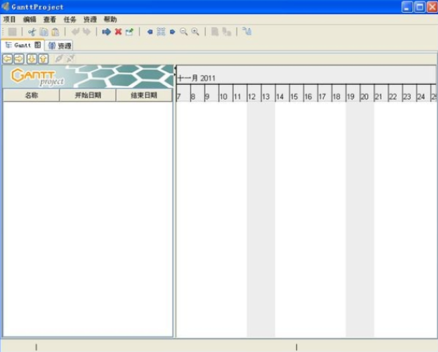438x352 pixels.
Task: Open the 项目 menu
Action: (9, 19)
